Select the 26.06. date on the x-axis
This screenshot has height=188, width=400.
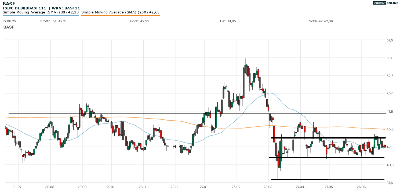(x=362, y=186)
